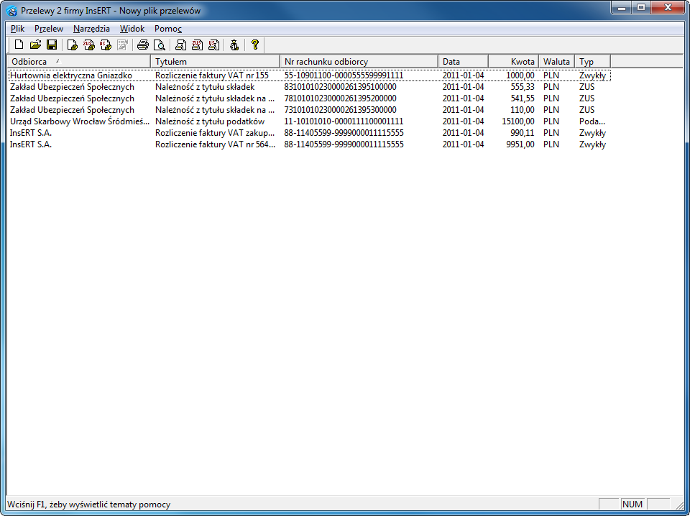Click 'Należność z tytułu podatków' cell
This screenshot has width=690, height=516.
click(x=210, y=121)
